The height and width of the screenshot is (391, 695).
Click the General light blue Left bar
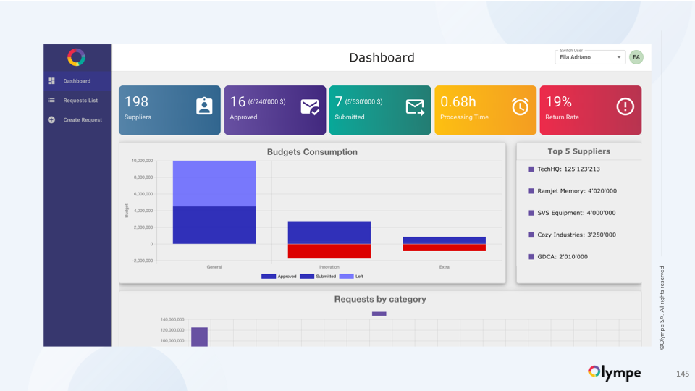point(214,183)
